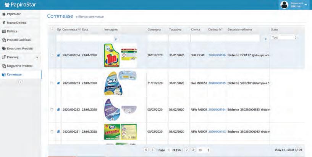The width and height of the screenshot is (312, 157).
Task: Open the PapiroStar home menu item
Action: (20, 14)
